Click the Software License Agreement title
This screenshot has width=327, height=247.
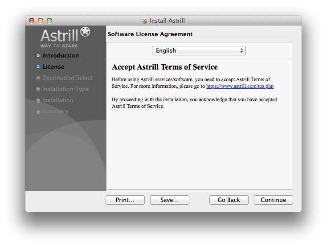[150, 34]
